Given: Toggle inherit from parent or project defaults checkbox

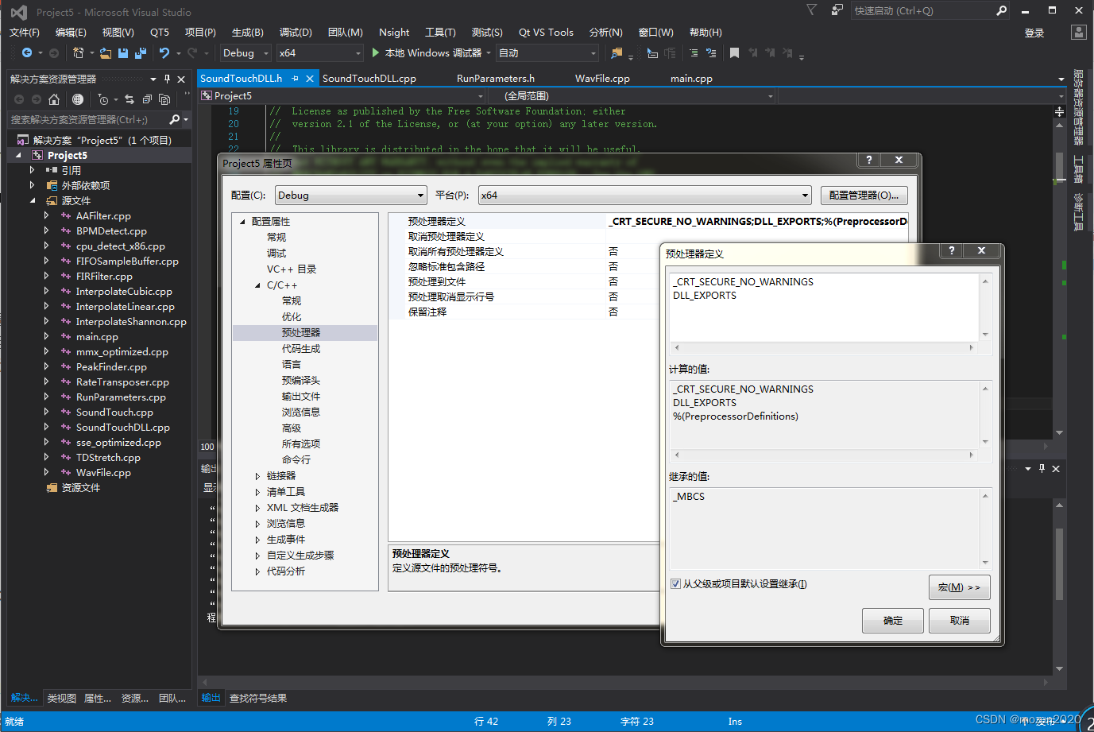Looking at the screenshot, I should (x=675, y=584).
